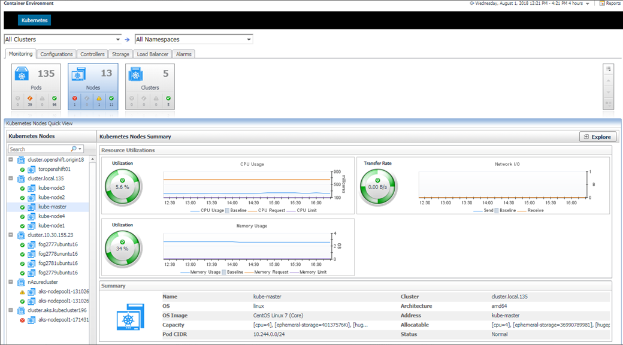Click the nAzurecluster cluster icon
The image size is (623, 345).
tap(21, 283)
